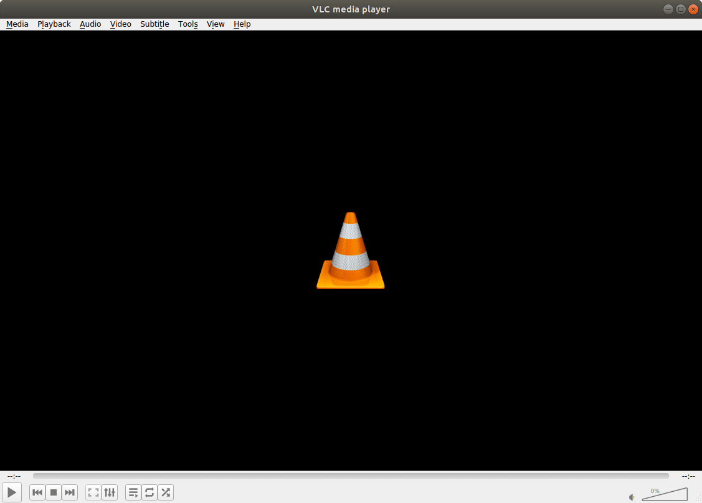Mute audio using speaker icon

click(632, 497)
